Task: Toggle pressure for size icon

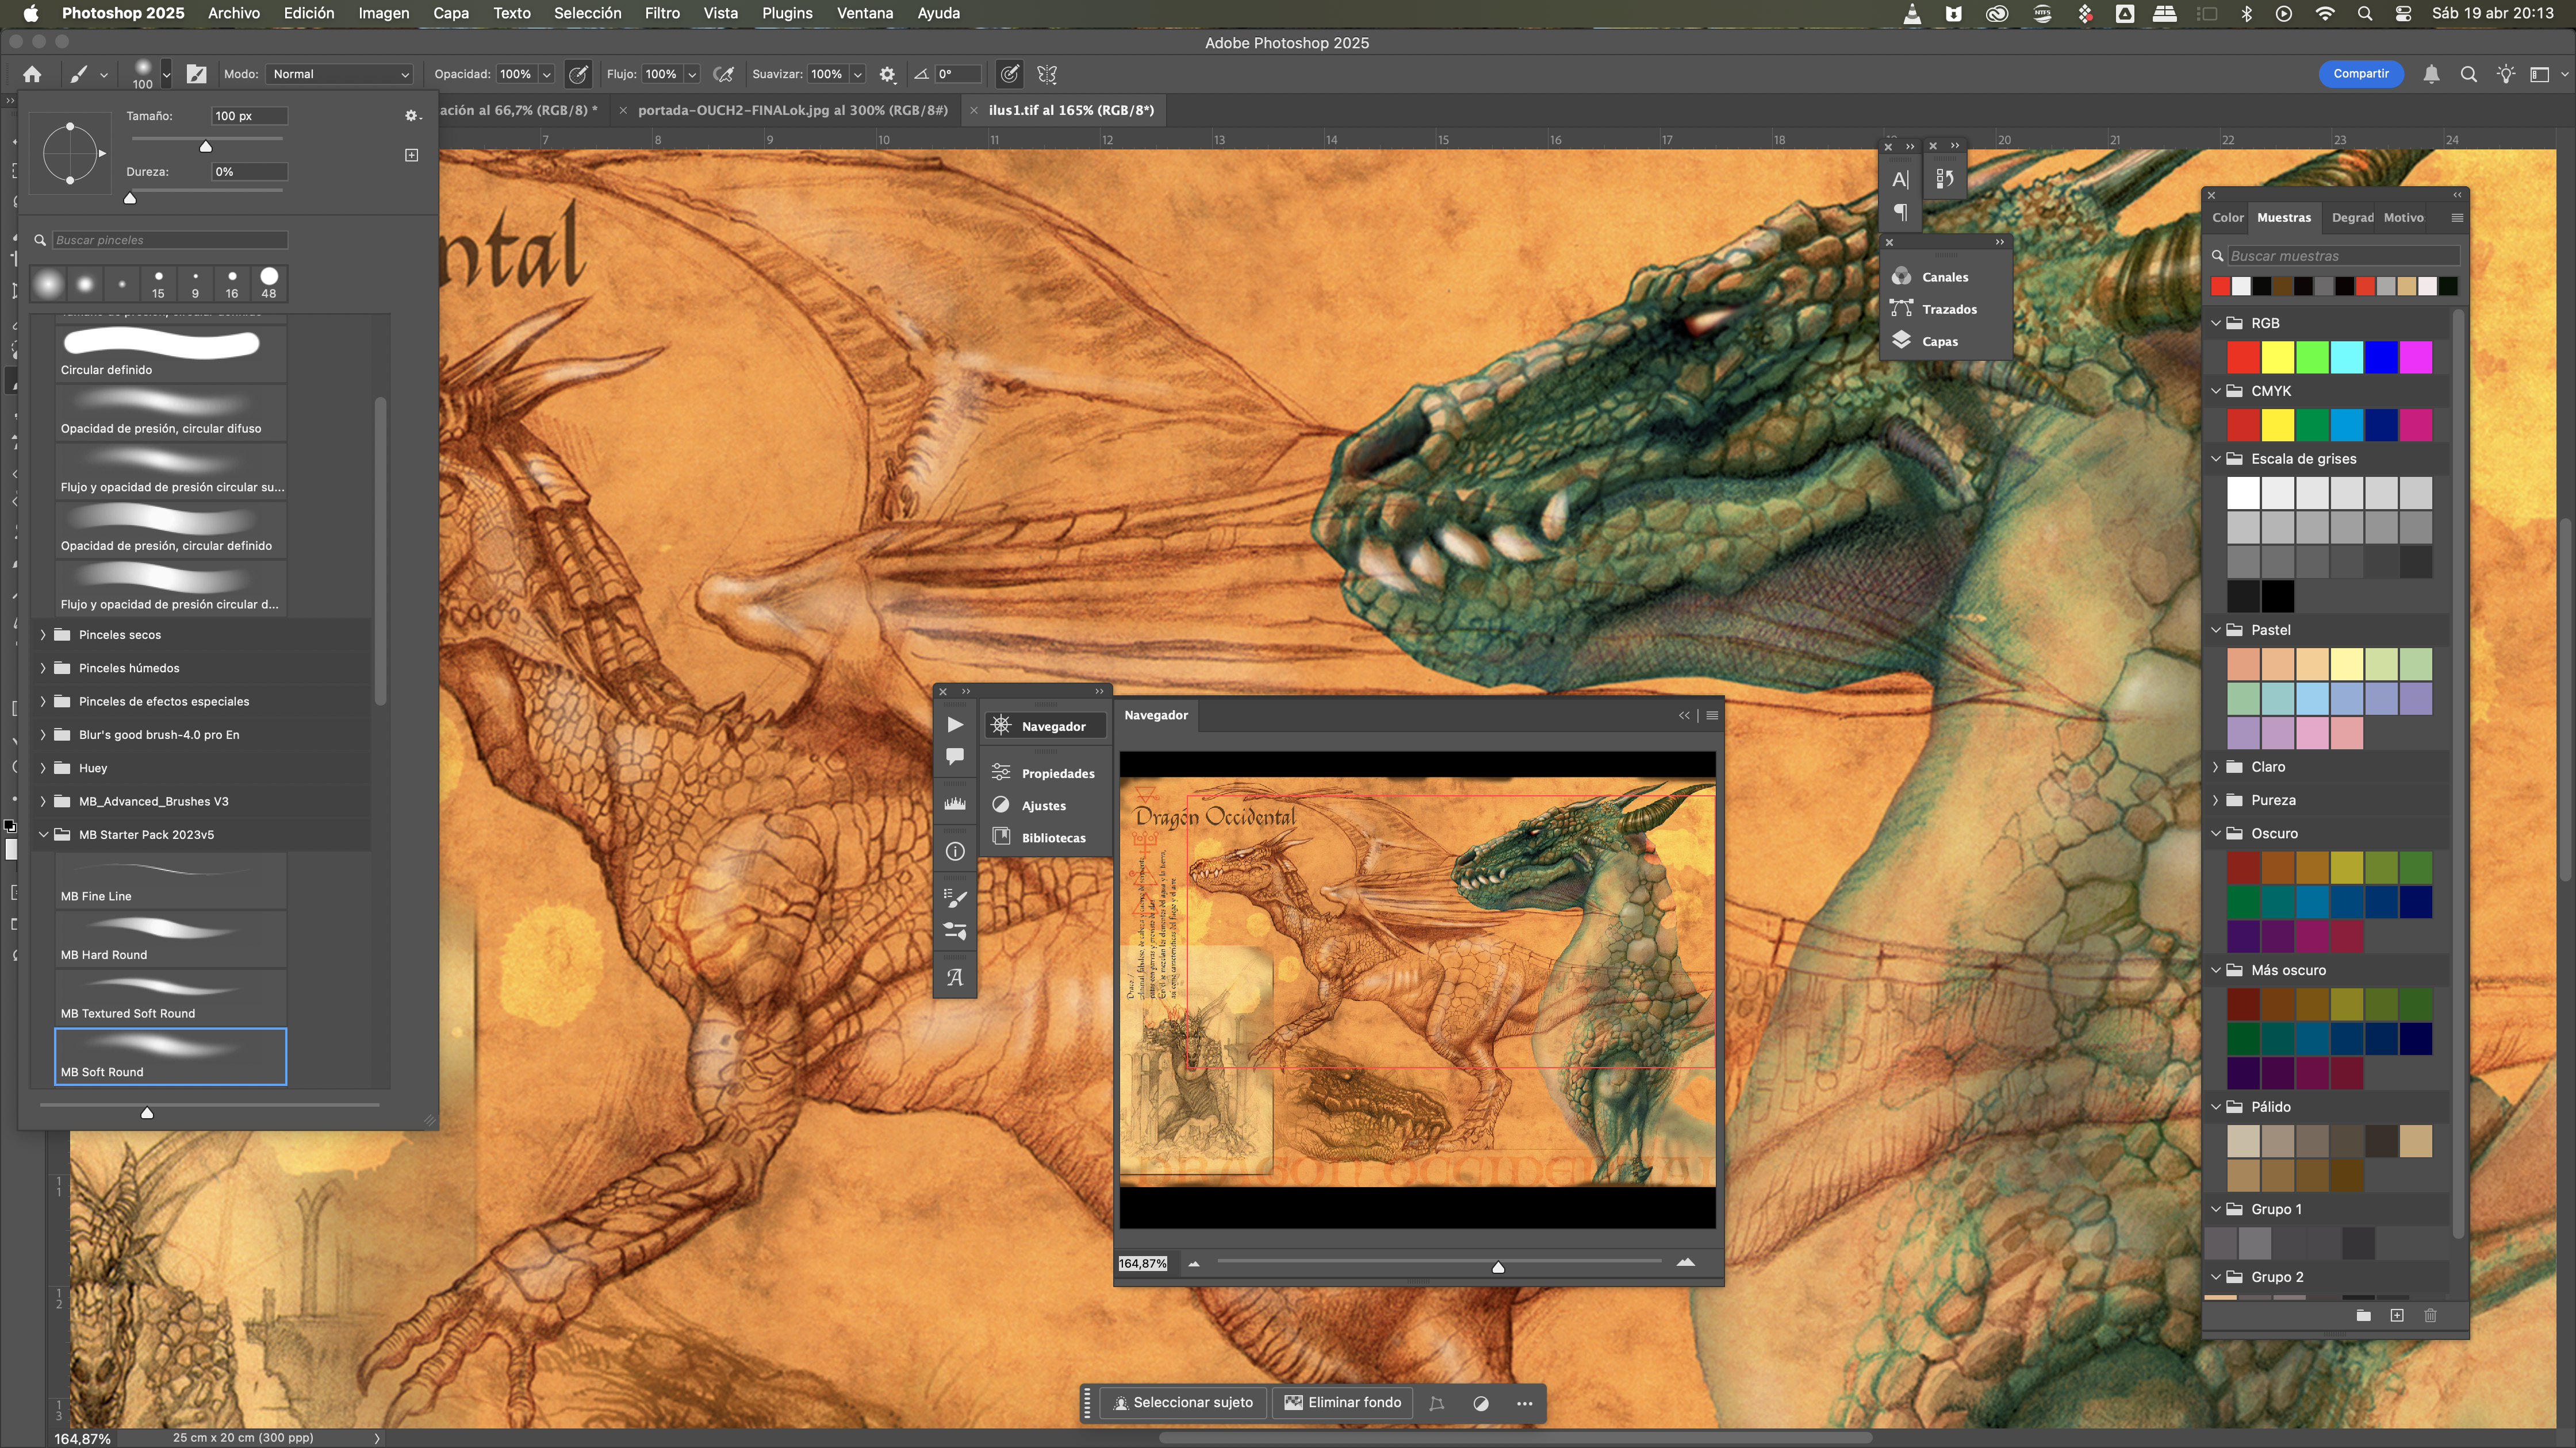Action: [1010, 74]
